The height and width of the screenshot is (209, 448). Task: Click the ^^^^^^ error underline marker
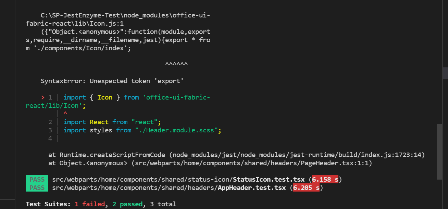[177, 63]
